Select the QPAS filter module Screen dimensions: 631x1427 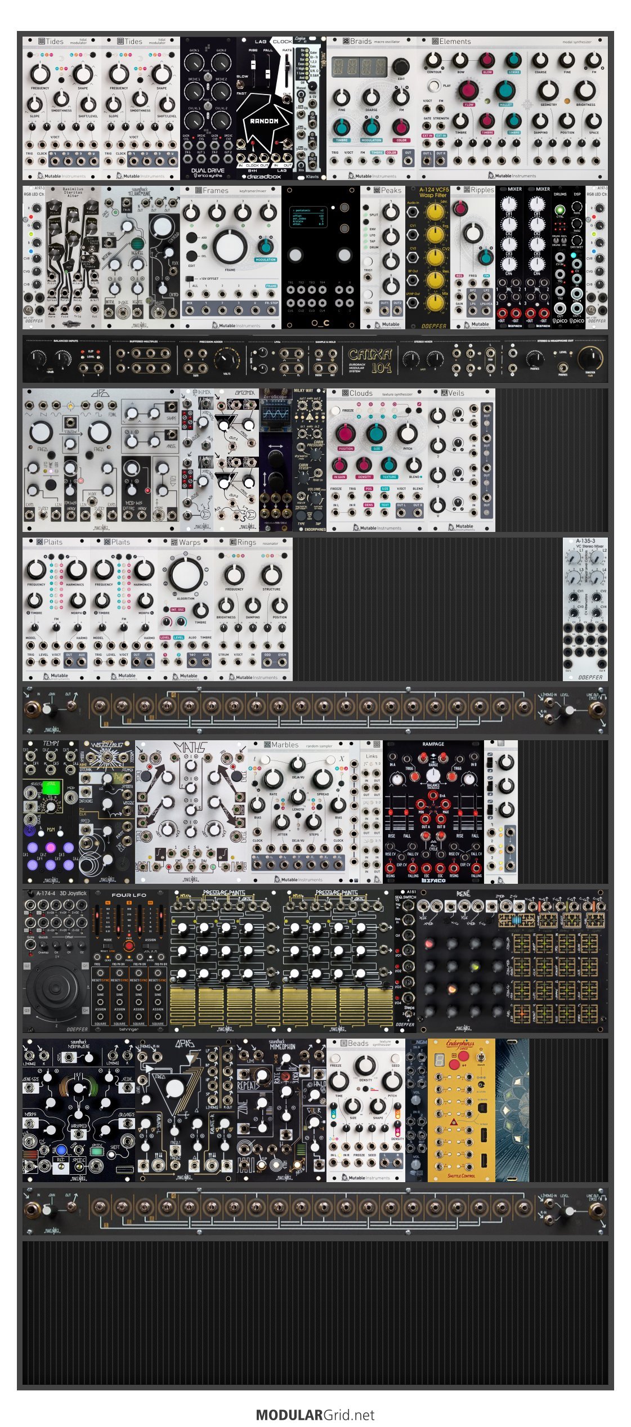coord(186,1110)
